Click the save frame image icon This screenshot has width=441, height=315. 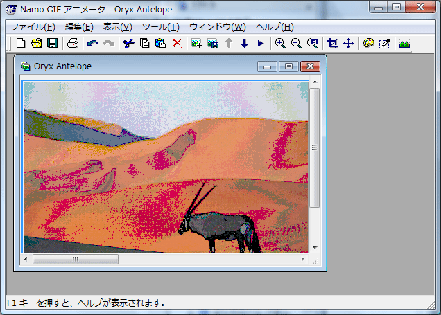(213, 44)
